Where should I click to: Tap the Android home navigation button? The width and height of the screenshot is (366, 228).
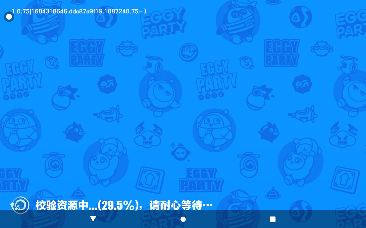(x=183, y=219)
